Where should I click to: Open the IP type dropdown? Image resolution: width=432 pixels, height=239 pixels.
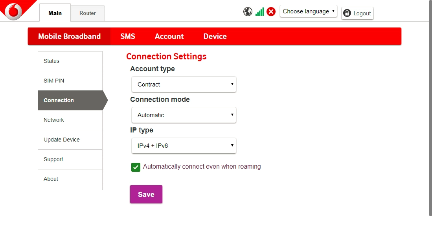(184, 146)
